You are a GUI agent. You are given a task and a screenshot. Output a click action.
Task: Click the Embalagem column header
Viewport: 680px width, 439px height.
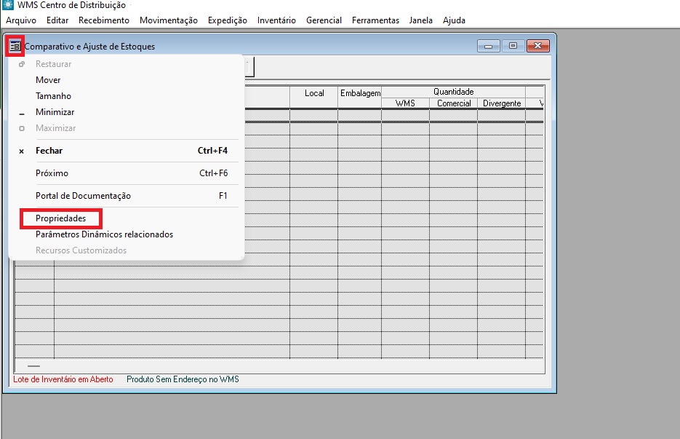[x=360, y=94]
